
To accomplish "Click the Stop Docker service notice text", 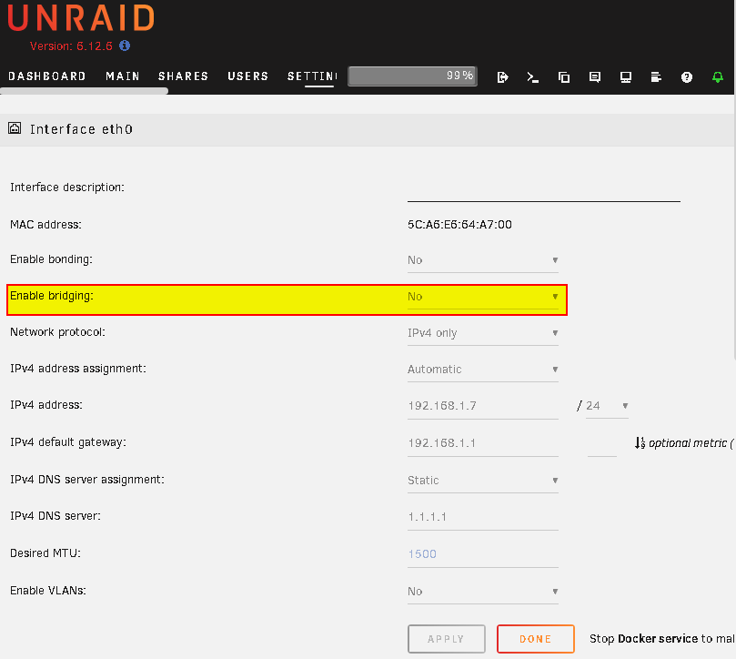I will [661, 639].
